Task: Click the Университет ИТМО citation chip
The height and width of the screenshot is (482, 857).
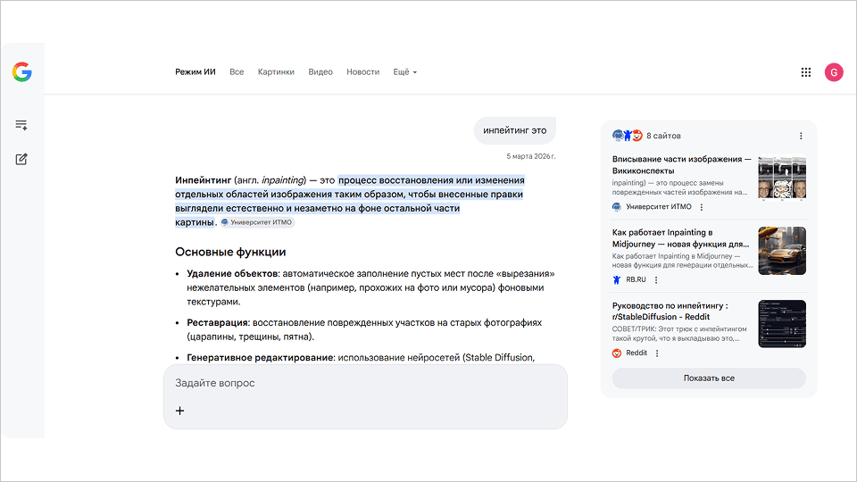Action: coord(257,222)
